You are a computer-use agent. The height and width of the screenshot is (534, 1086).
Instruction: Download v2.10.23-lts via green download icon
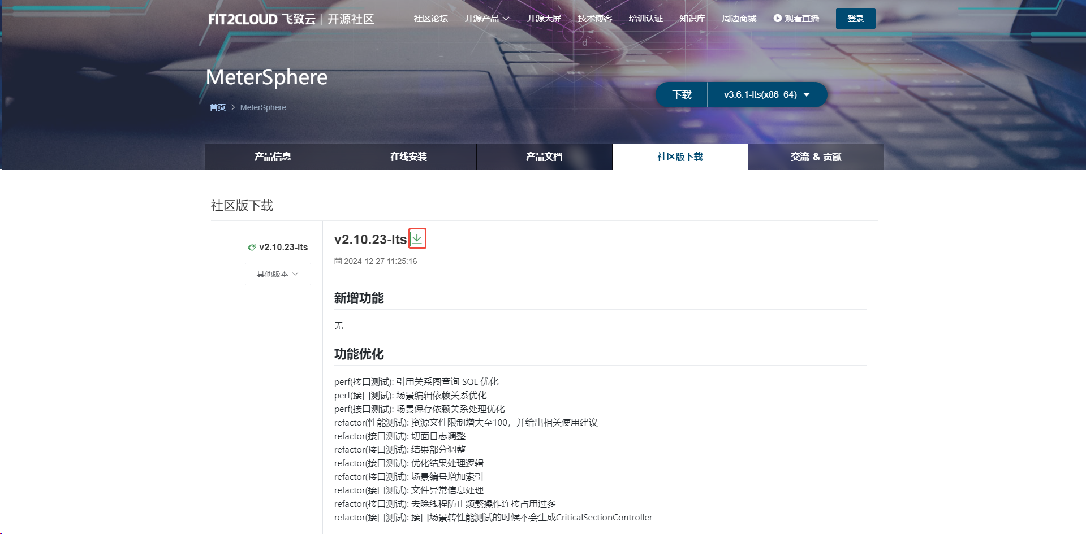click(417, 238)
